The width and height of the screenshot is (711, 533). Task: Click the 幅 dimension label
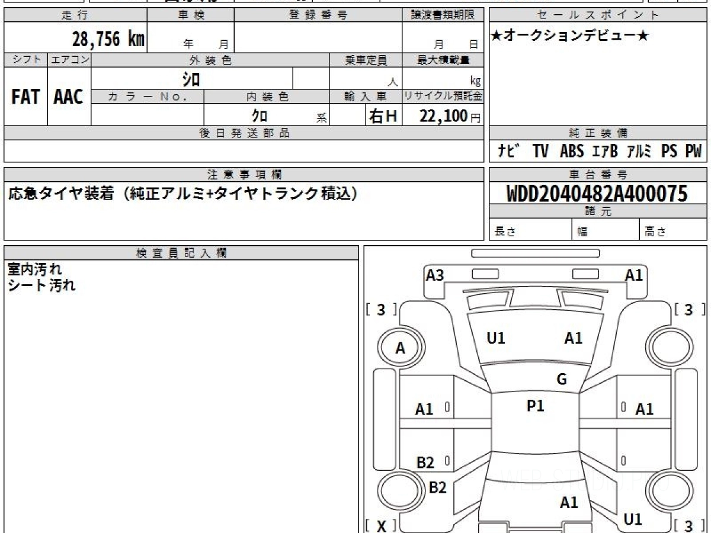[x=582, y=232]
